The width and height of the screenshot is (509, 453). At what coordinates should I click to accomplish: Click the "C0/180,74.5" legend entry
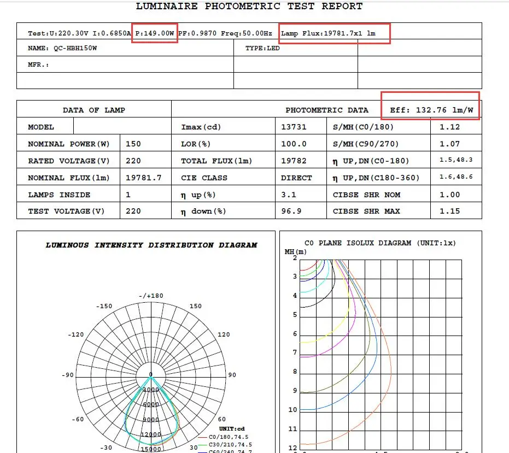click(229, 437)
